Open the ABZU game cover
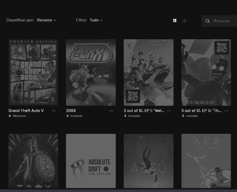This screenshot has height=192, width=237. 148,161
